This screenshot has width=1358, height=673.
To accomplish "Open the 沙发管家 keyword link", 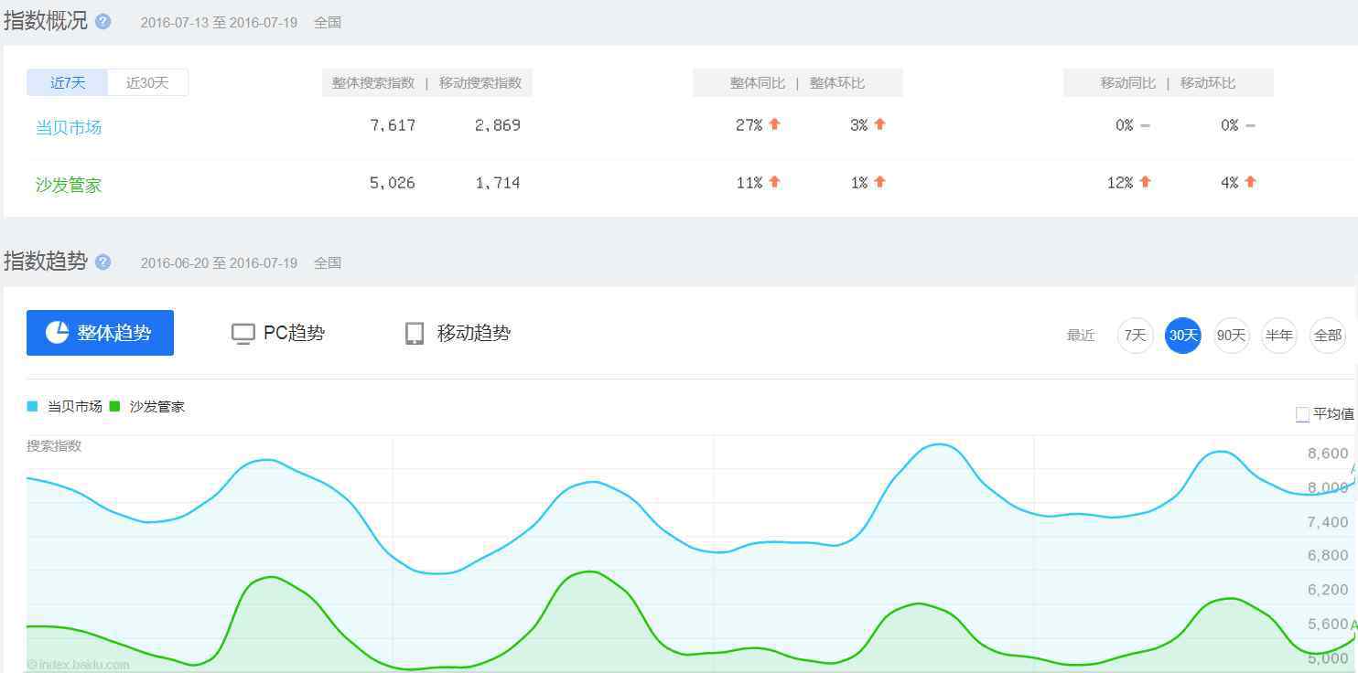I will [x=69, y=185].
